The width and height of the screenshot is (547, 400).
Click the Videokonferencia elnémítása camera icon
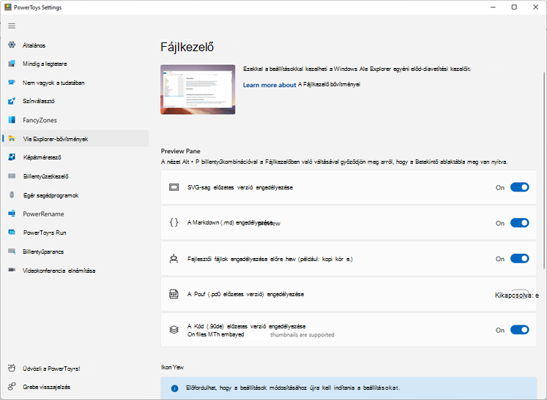click(x=12, y=270)
